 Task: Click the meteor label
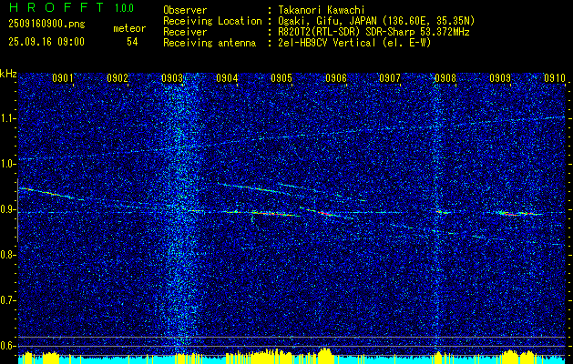tap(129, 28)
